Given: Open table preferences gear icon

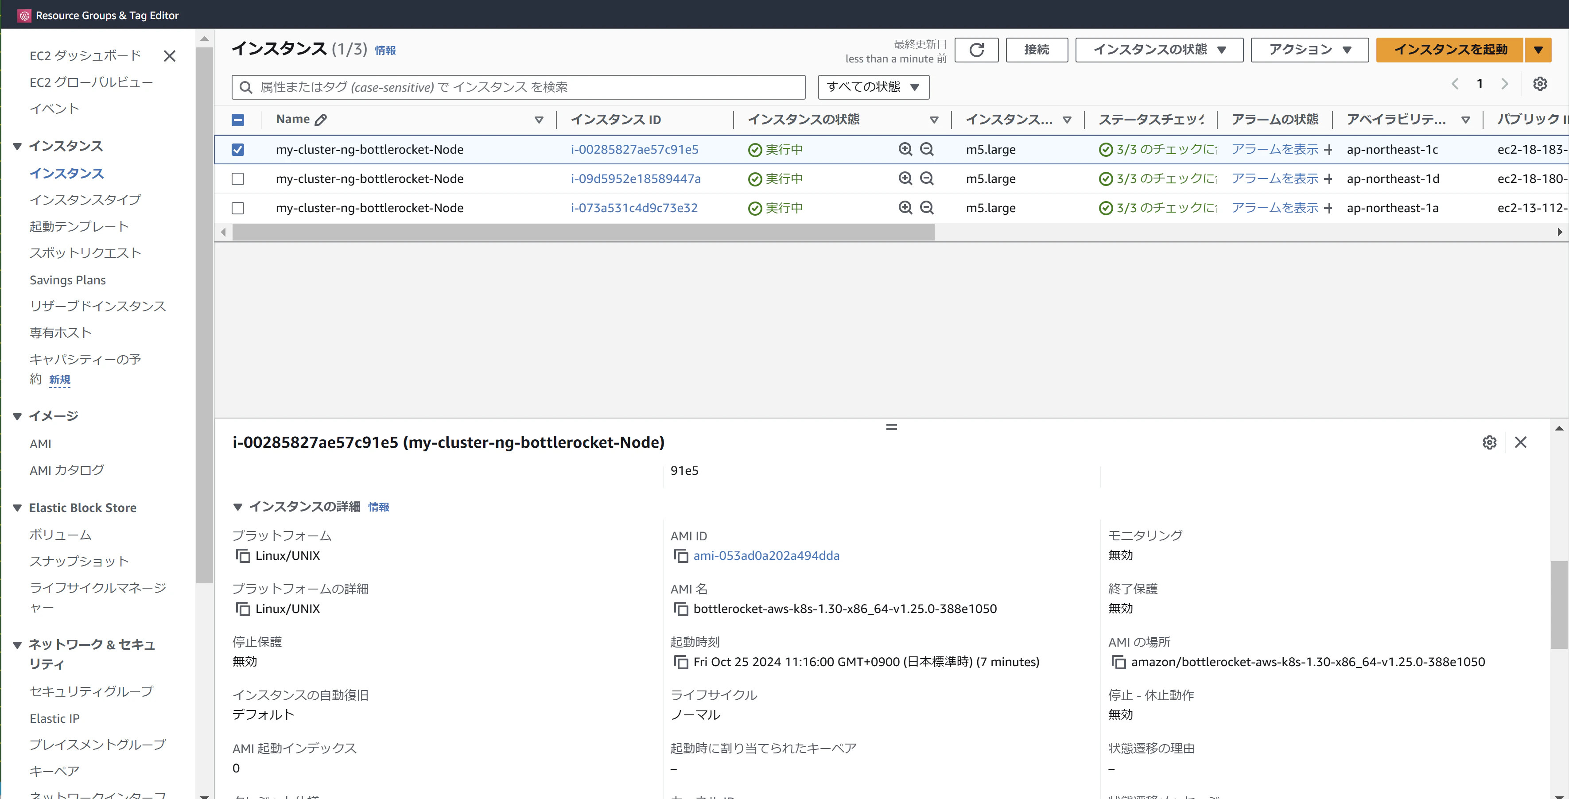Looking at the screenshot, I should (x=1540, y=84).
